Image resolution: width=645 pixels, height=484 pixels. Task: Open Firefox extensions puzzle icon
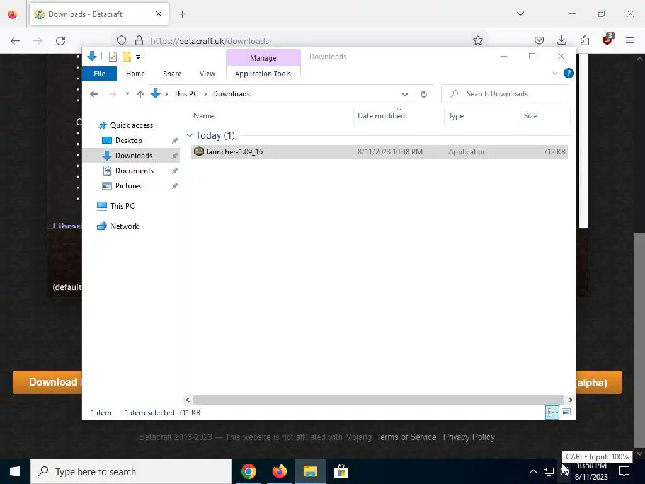point(585,40)
